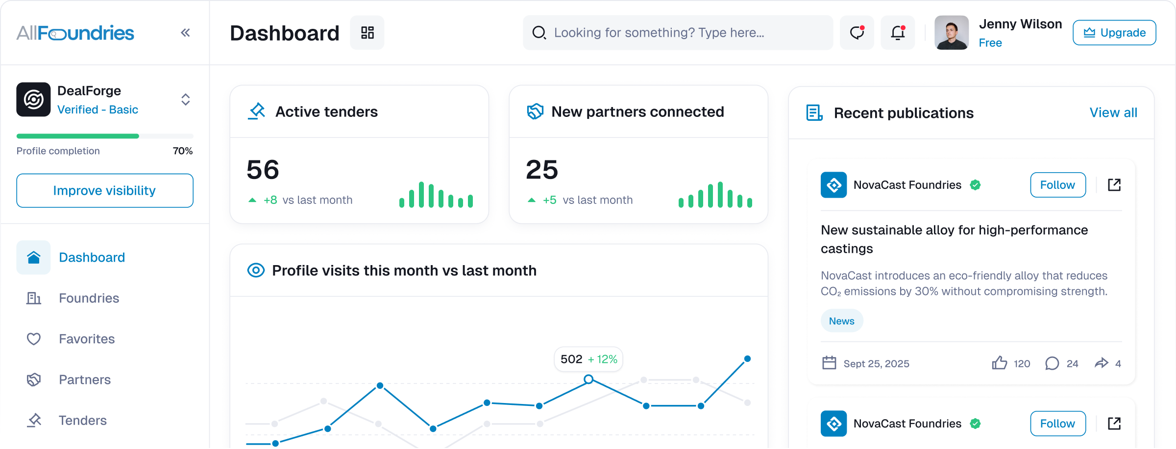Like the publication with 120 likes

point(999,363)
